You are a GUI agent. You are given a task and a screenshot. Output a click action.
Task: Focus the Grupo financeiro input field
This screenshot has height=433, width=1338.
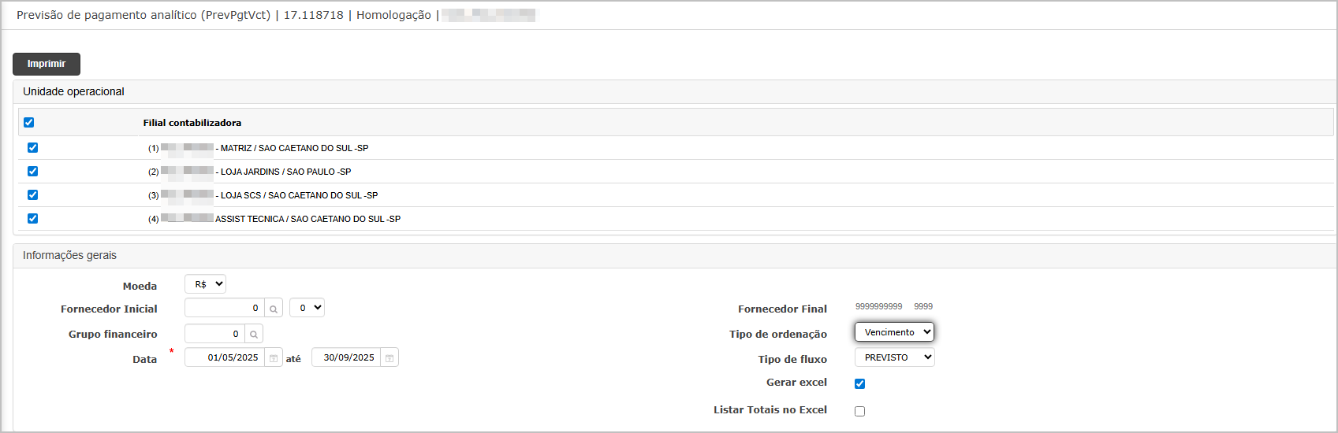[214, 334]
